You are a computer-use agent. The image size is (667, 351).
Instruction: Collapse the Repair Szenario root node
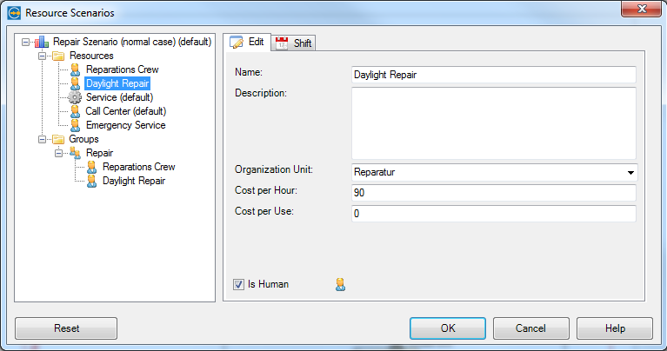coord(25,42)
